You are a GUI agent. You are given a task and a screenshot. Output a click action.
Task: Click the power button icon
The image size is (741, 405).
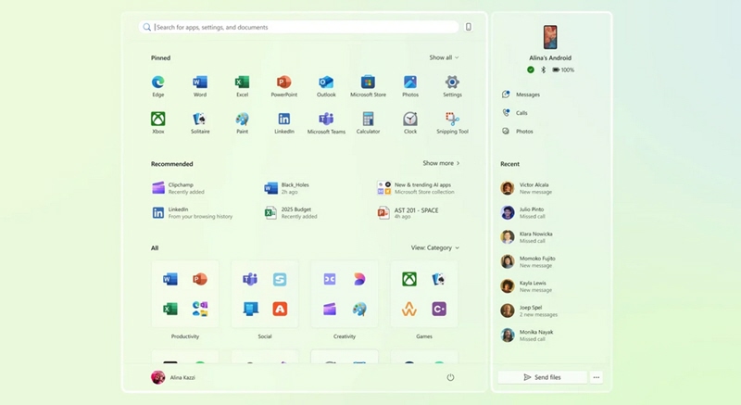(450, 377)
